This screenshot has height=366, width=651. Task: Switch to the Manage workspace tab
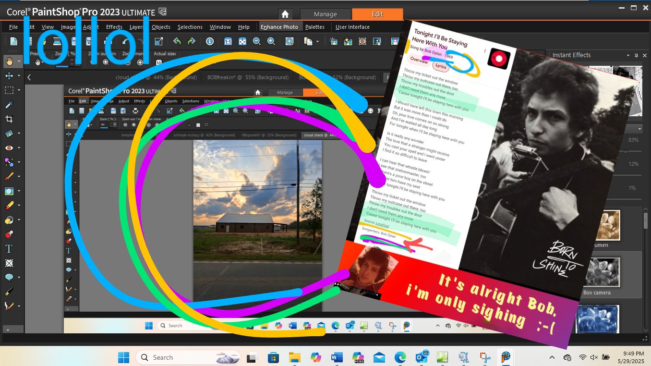325,14
